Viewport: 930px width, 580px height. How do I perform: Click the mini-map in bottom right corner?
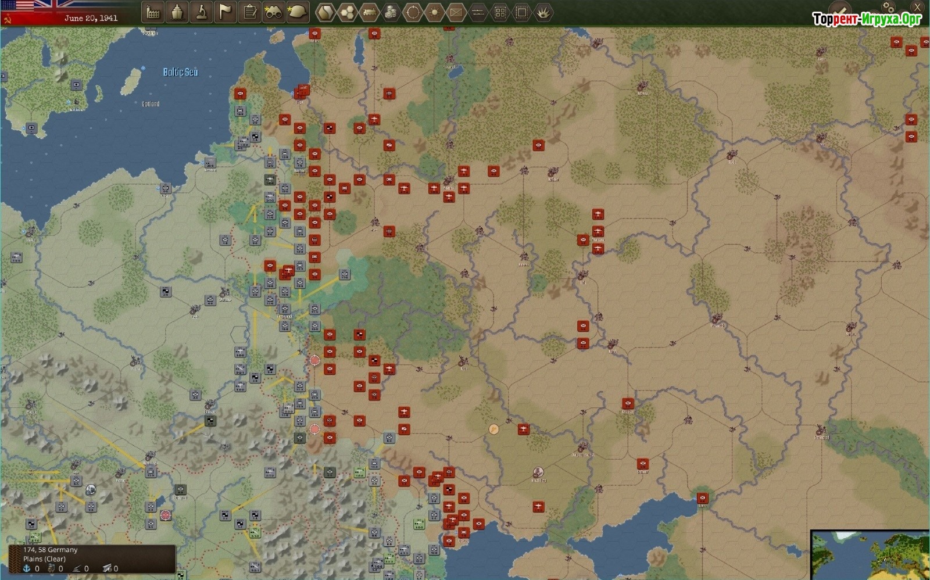pyautogui.click(x=870, y=555)
